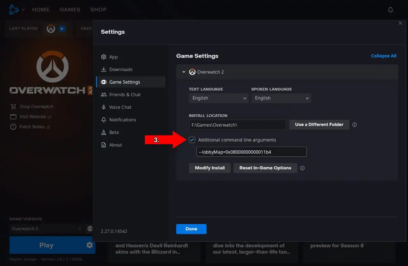Image resolution: width=408 pixels, height=266 pixels.
Task: Switch to the Downloads settings tab
Action: [x=121, y=70]
